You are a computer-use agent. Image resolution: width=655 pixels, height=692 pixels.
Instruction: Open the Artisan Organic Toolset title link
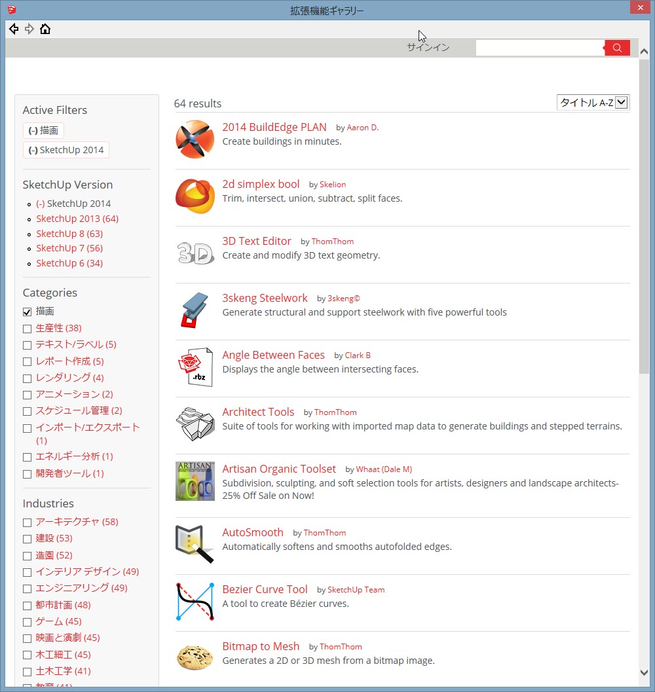pos(278,469)
